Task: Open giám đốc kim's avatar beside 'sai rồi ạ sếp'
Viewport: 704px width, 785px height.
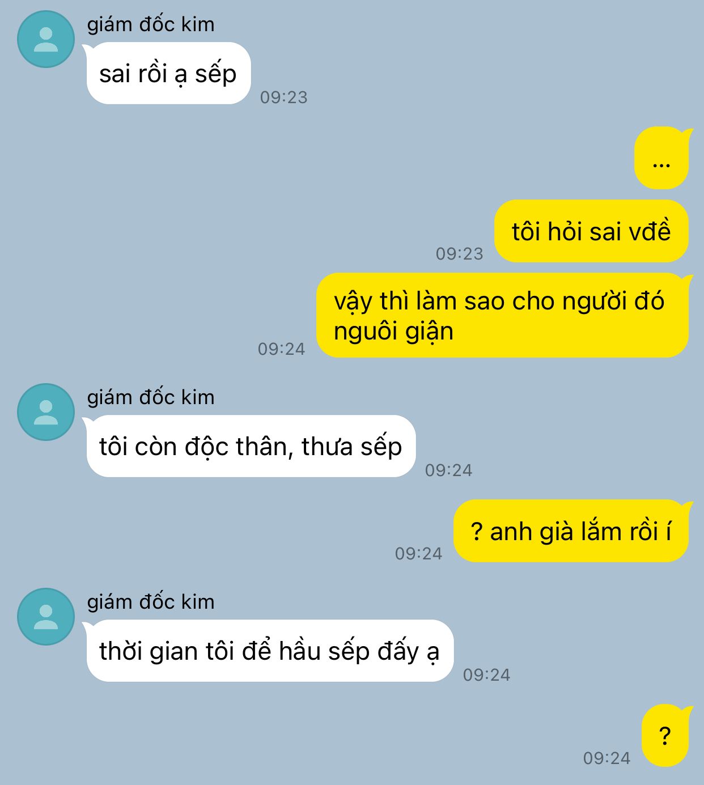Action: tap(46, 39)
